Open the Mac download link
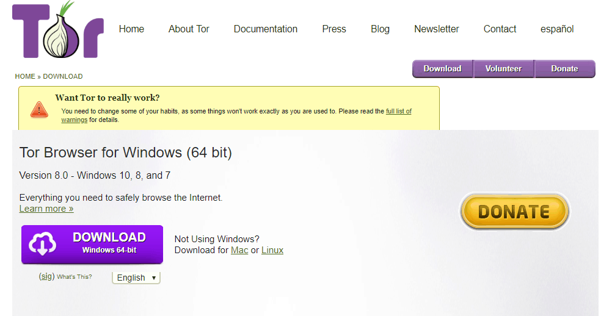Screen dimensions: 601x316 239,250
